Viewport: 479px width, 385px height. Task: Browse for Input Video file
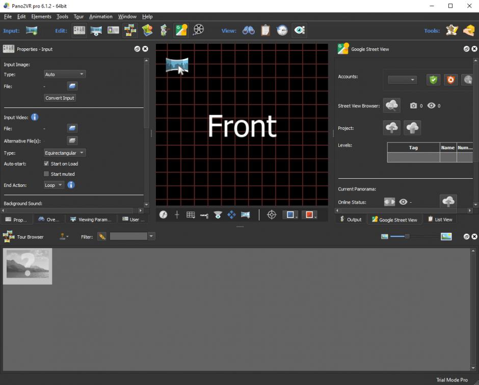click(72, 128)
